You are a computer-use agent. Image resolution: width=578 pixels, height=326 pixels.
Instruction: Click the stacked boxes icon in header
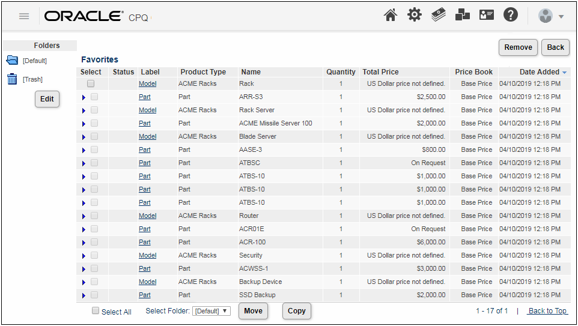tap(463, 16)
